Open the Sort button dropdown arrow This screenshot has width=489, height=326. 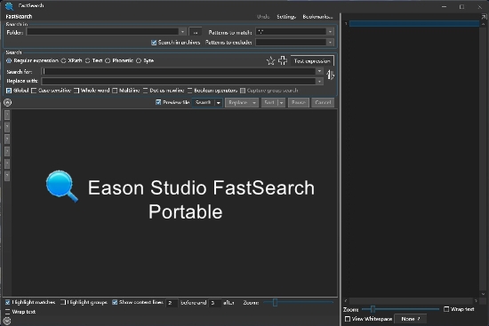[281, 102]
